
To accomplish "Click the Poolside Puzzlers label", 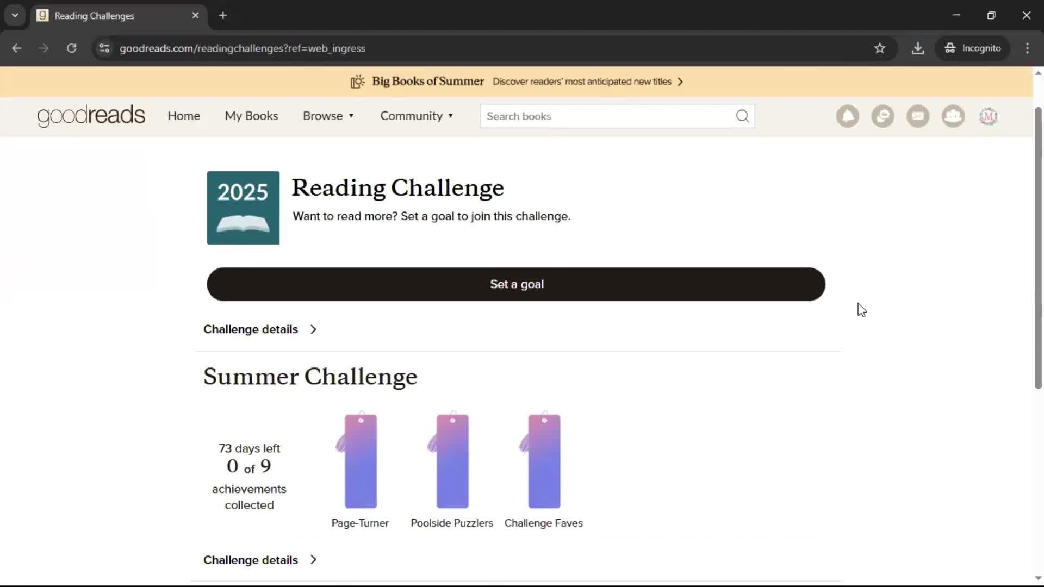I will (452, 523).
